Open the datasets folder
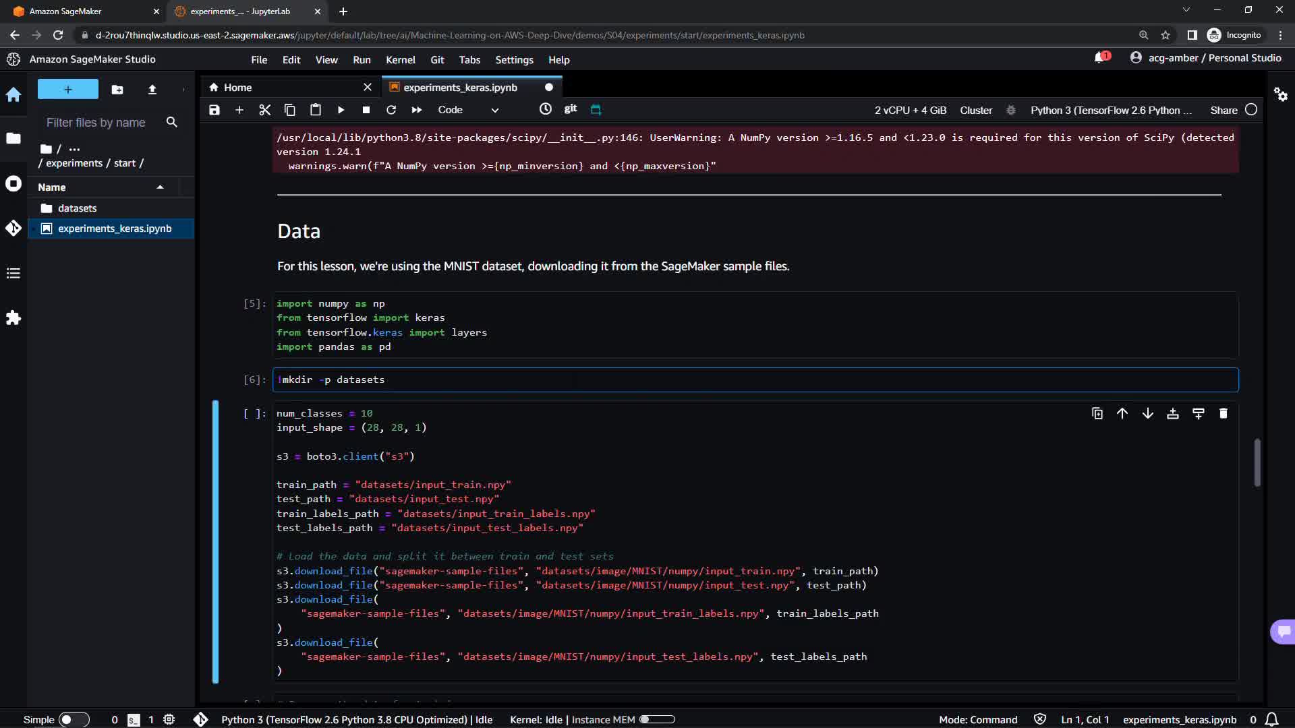 tap(77, 208)
